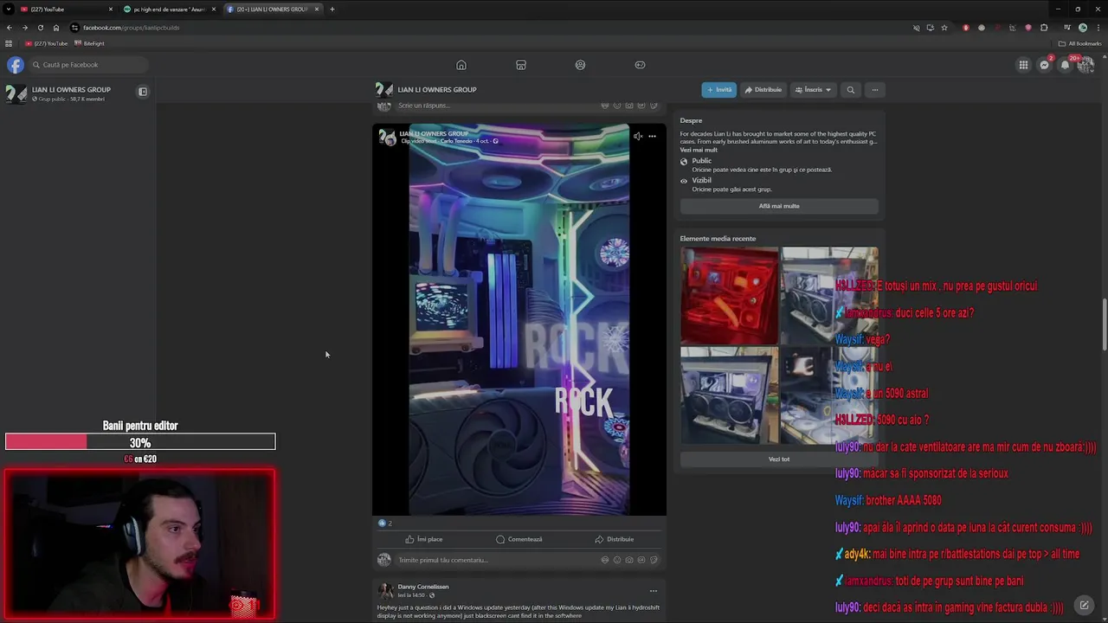The width and height of the screenshot is (1108, 623).
Task: Open the tab search dropdown arrow
Action: click(8, 9)
